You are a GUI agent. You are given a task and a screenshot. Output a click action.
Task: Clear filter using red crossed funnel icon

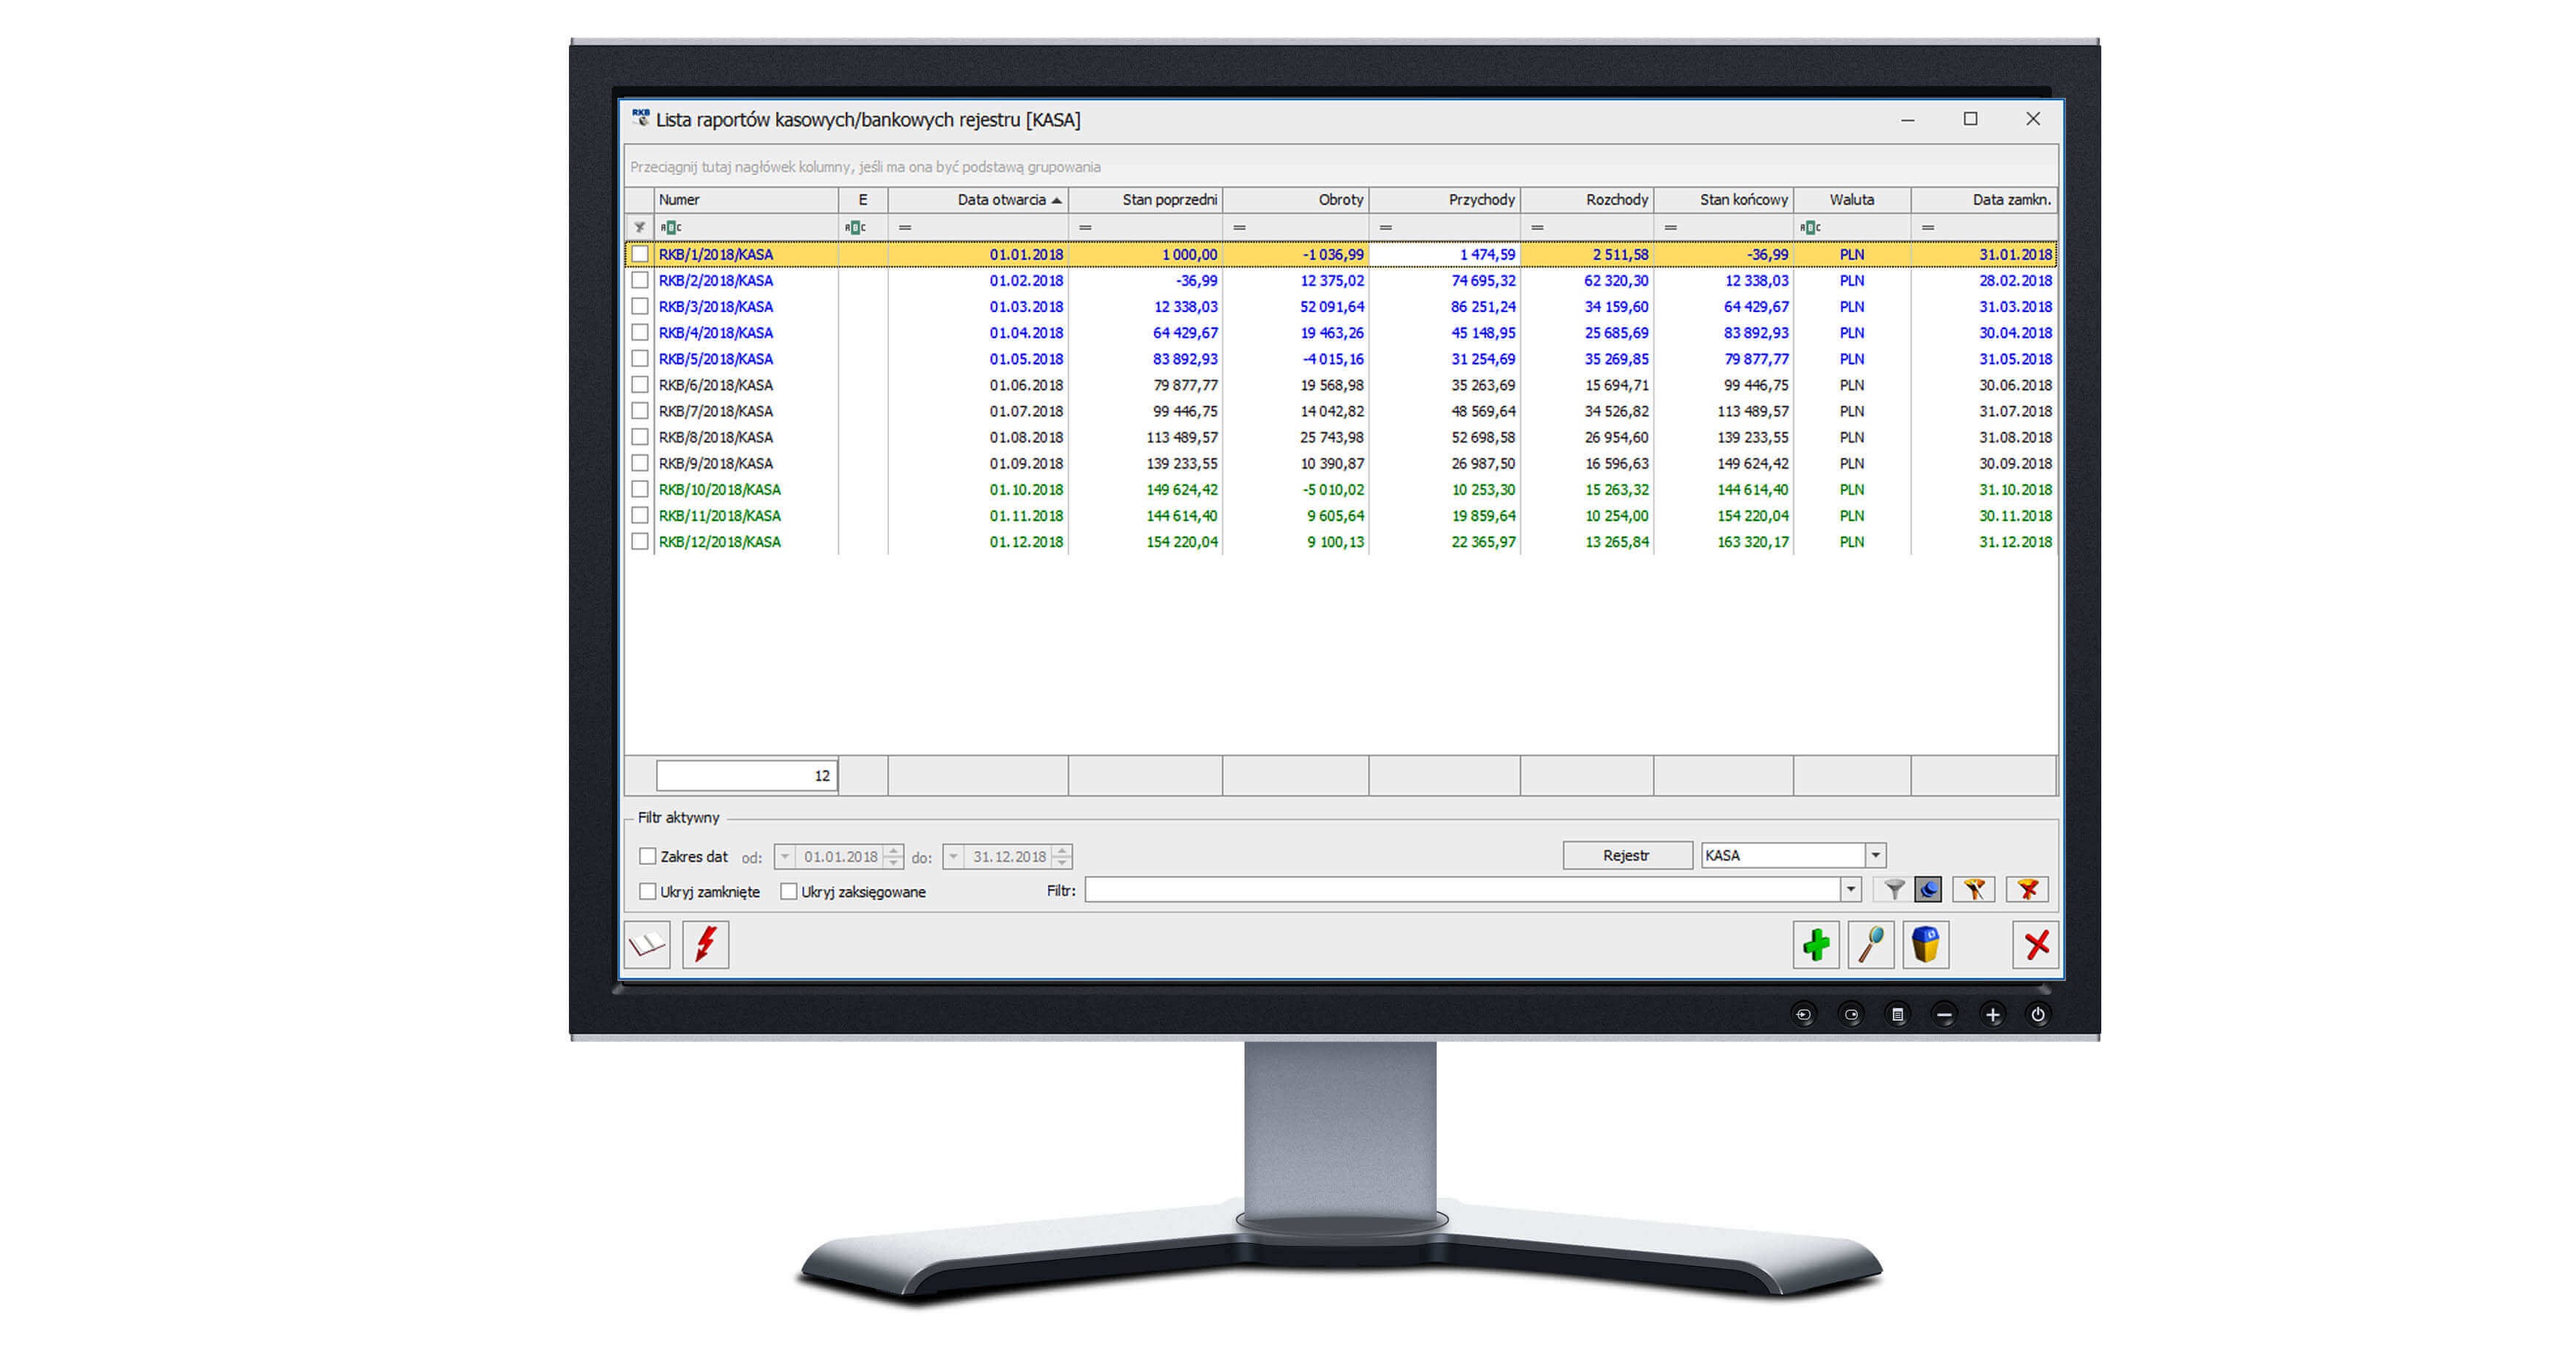[2028, 889]
